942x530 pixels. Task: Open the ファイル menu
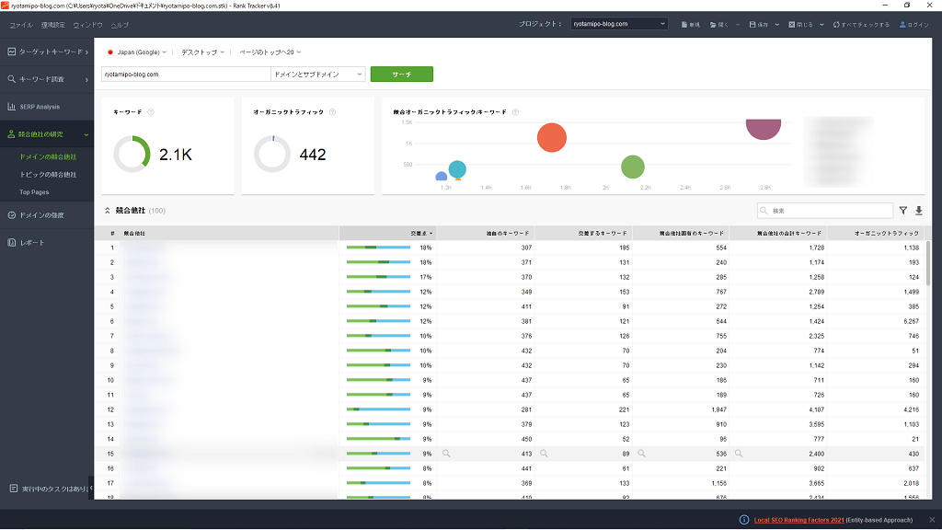pos(21,25)
